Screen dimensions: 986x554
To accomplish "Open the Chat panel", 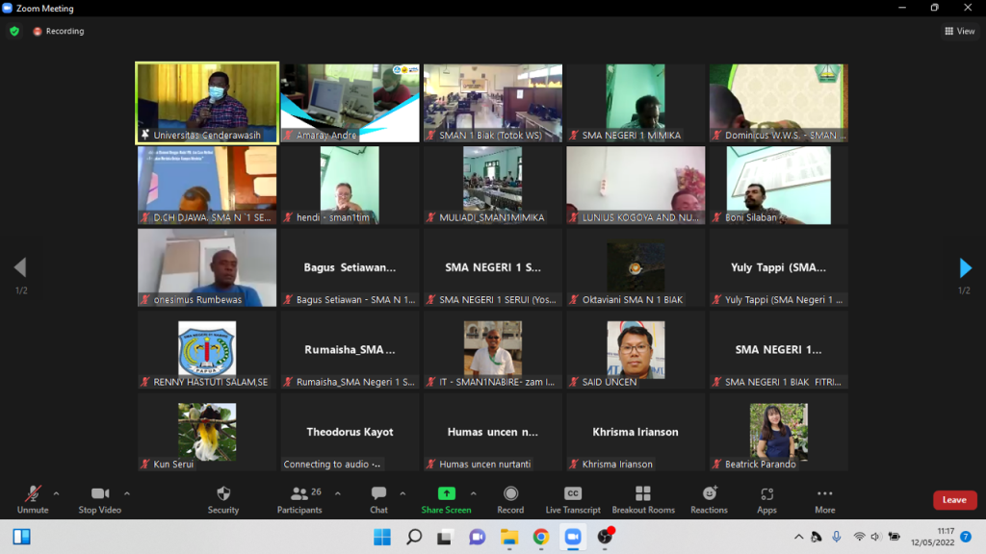I will click(378, 499).
